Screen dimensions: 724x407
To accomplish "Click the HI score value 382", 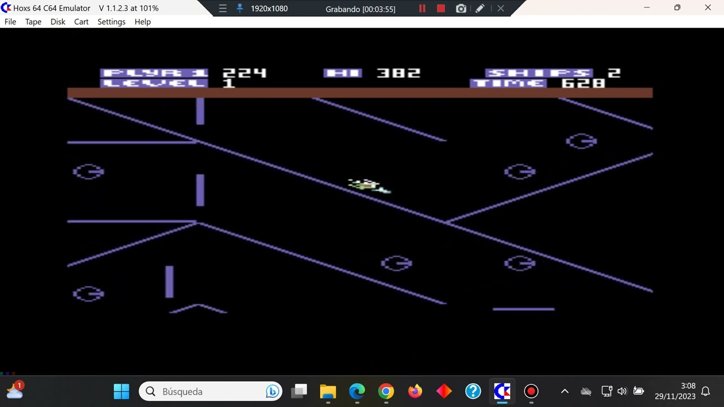I will (399, 73).
